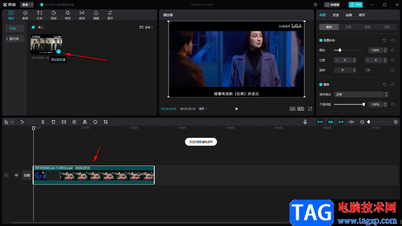Reset 混合 blend settings
The width and height of the screenshot is (402, 226).
(384, 84)
